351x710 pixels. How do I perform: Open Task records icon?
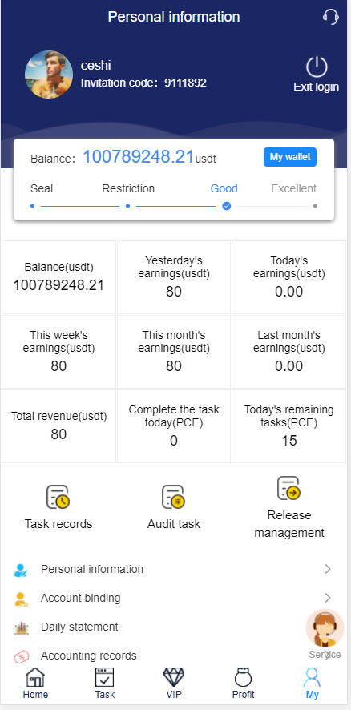coord(58,497)
